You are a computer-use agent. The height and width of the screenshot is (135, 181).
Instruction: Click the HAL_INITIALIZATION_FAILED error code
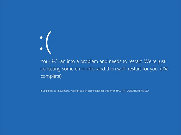point(132,91)
